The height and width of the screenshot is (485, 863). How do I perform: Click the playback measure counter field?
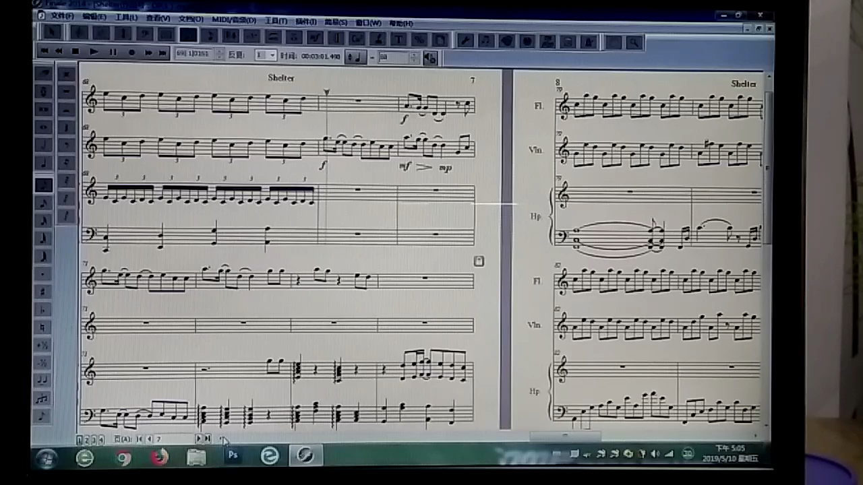click(194, 53)
